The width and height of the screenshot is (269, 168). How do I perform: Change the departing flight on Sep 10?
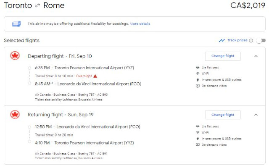pos(223,56)
